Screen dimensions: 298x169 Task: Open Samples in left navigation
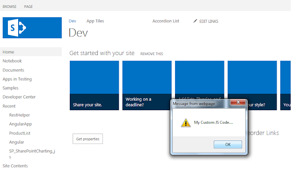10,88
